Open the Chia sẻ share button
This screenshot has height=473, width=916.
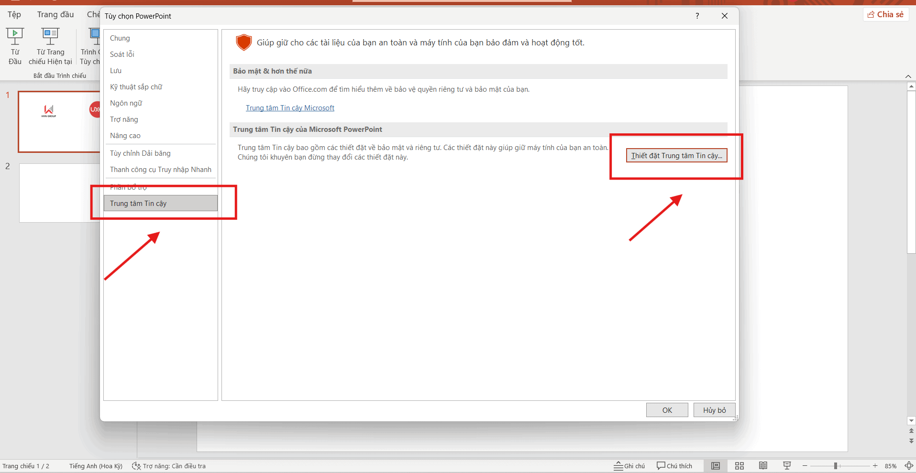[886, 14]
